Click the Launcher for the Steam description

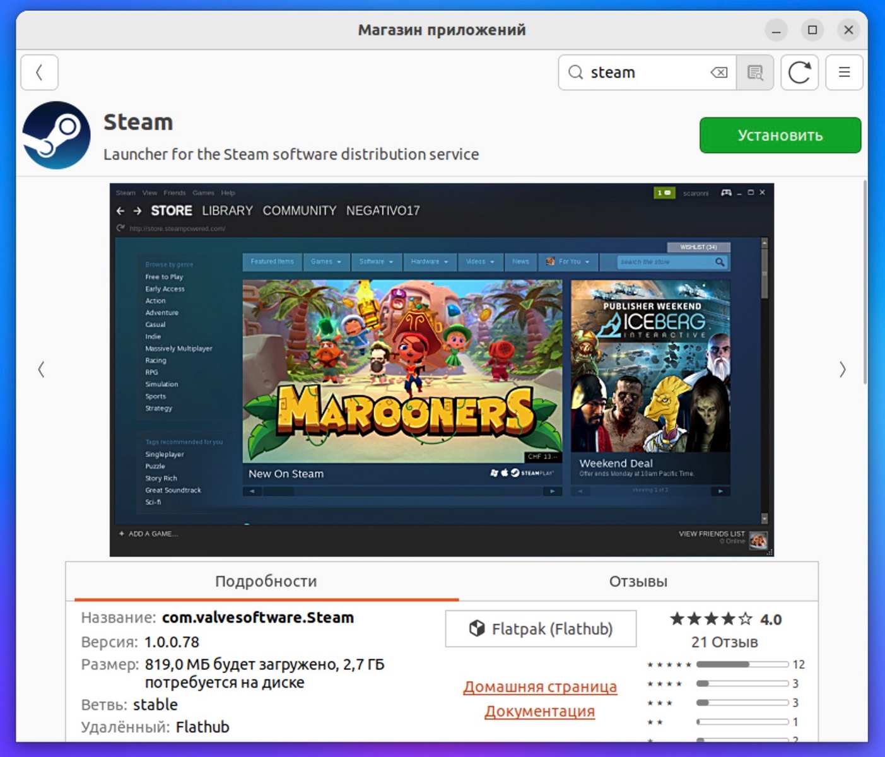pyautogui.click(x=291, y=154)
